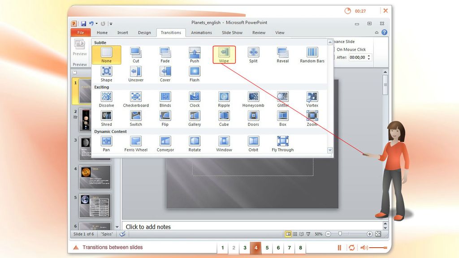Fit slide to current window
This screenshot has width=459, height=258.
378,234
